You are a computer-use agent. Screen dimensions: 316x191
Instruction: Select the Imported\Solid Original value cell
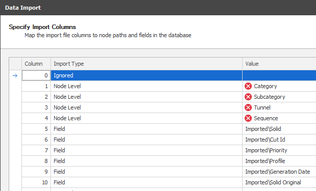point(279,182)
